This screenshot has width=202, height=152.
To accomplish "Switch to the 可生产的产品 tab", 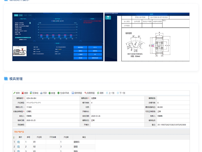I will pos(19,132).
